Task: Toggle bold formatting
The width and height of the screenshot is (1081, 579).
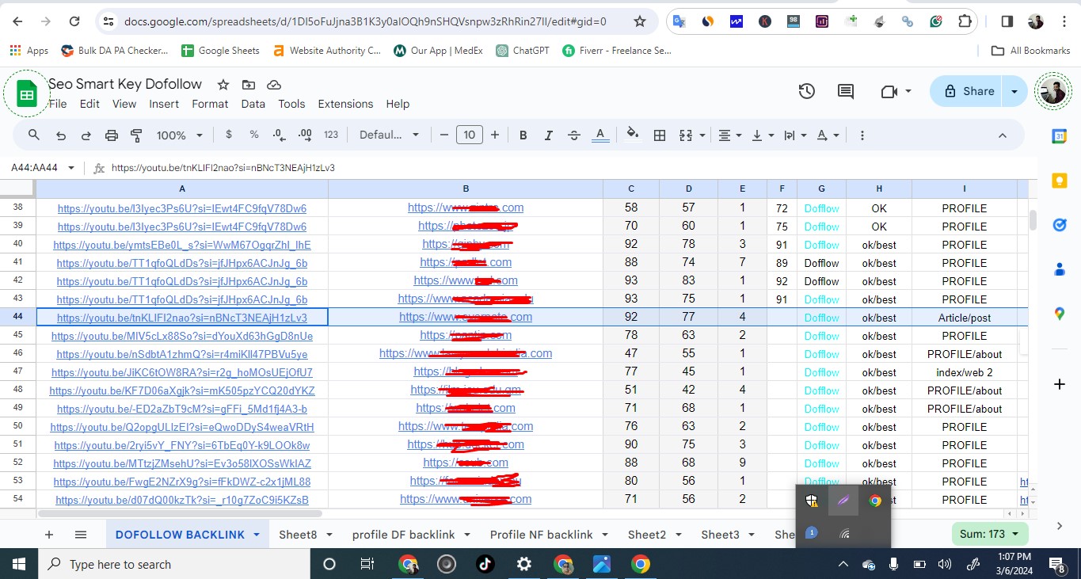Action: [x=523, y=135]
